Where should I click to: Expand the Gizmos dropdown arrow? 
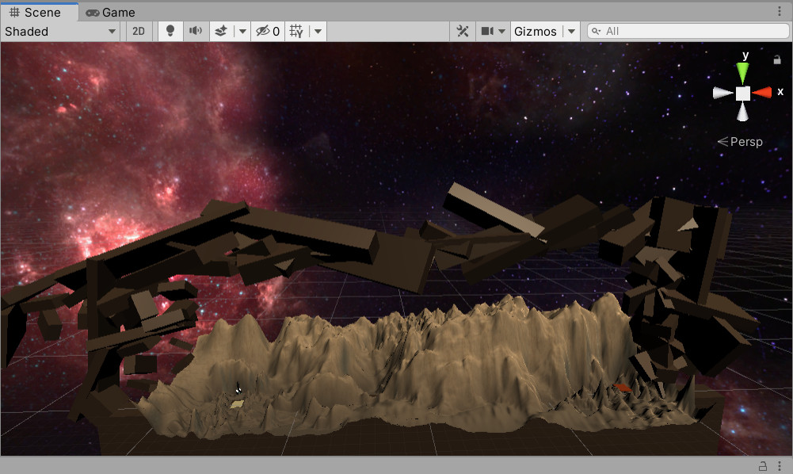571,32
